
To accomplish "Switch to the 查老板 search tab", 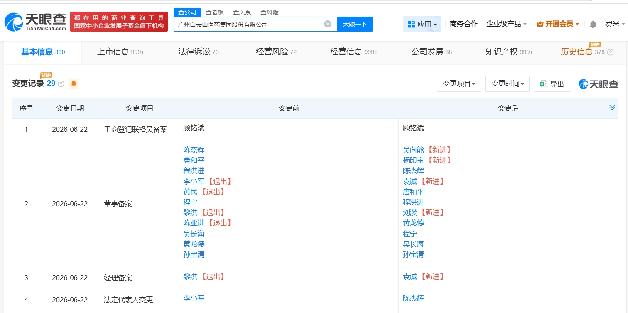I will pos(215,12).
